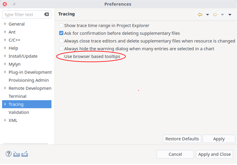
Task: Uncheck Ask for confirmation before deleting
Action: tap(61, 33)
